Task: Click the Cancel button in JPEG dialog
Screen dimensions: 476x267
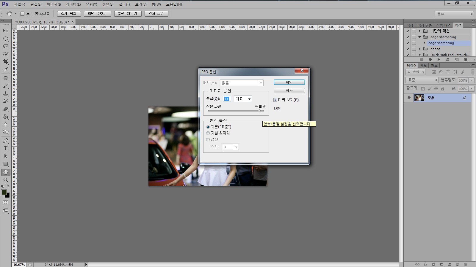Action: click(289, 90)
